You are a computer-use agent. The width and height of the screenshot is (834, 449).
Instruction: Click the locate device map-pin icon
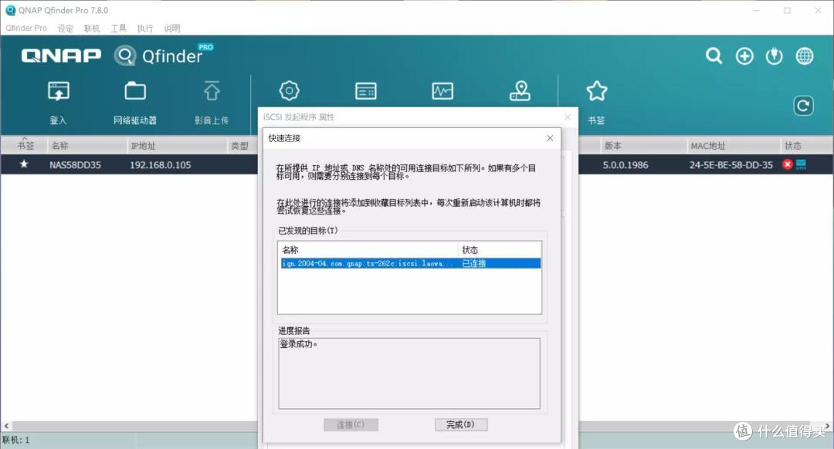[x=520, y=90]
